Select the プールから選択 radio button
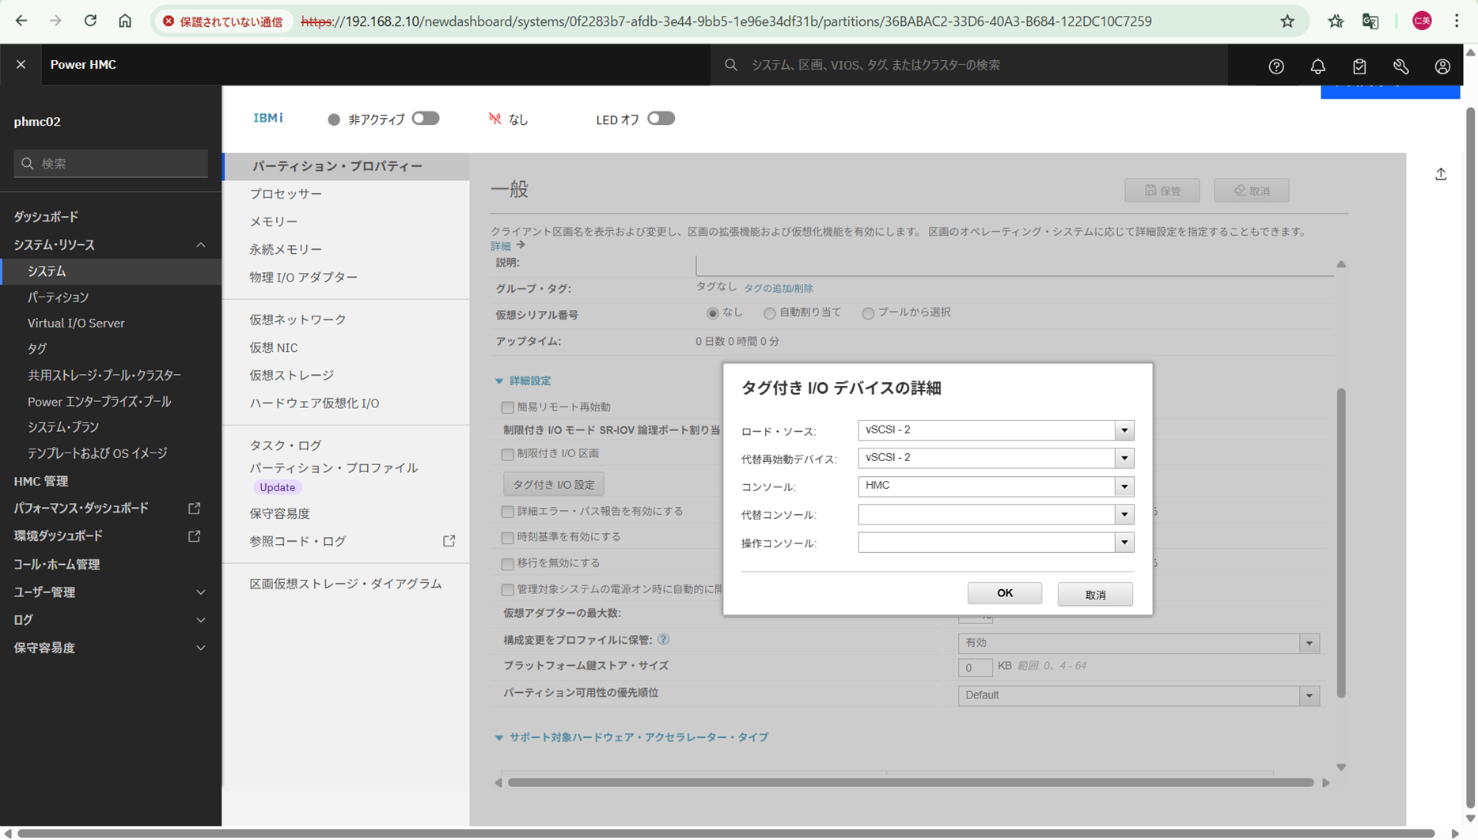The image size is (1478, 840). tap(868, 313)
